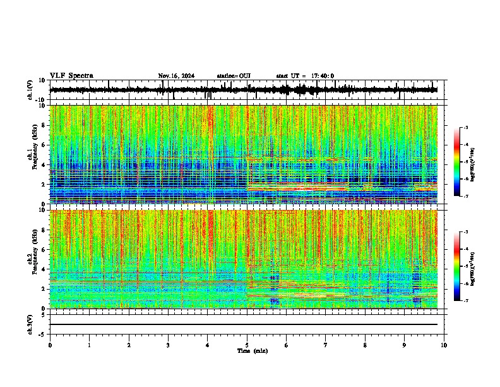The height and width of the screenshot is (387, 500).
Task: Click the "station=OUI" header label
Action: (x=234, y=76)
